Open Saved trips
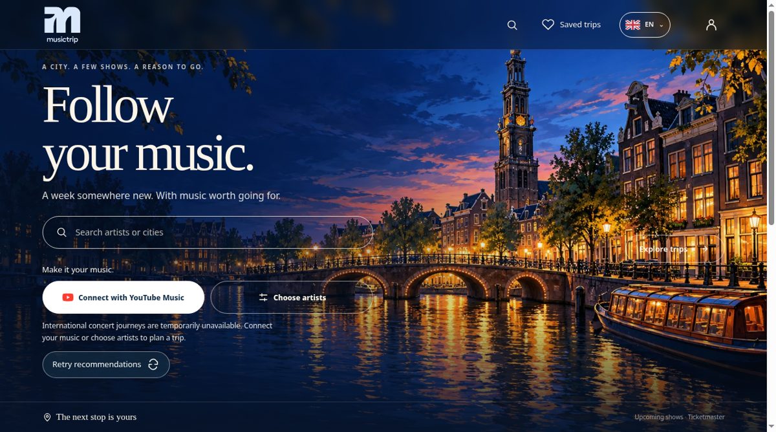Screen dimensions: 776x432 tap(571, 25)
